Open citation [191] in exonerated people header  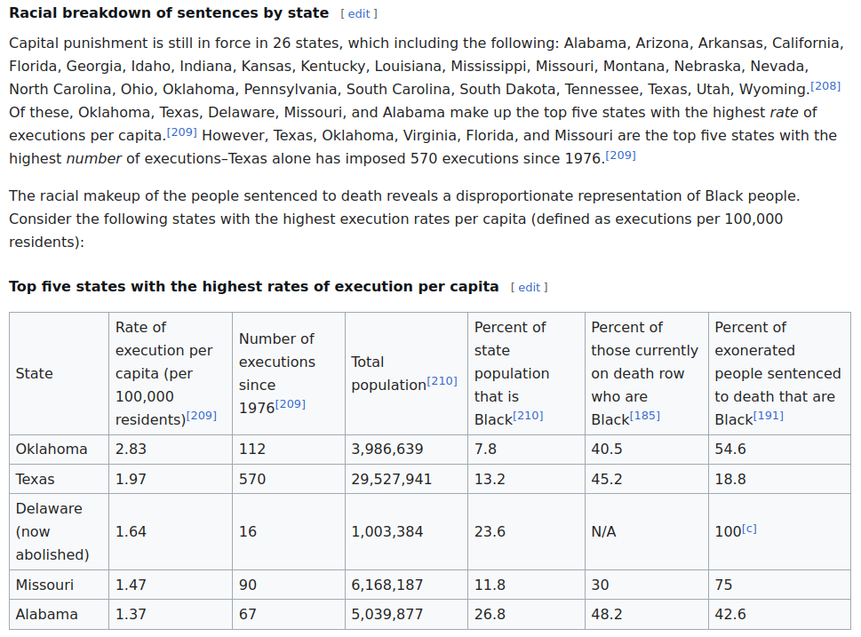769,416
